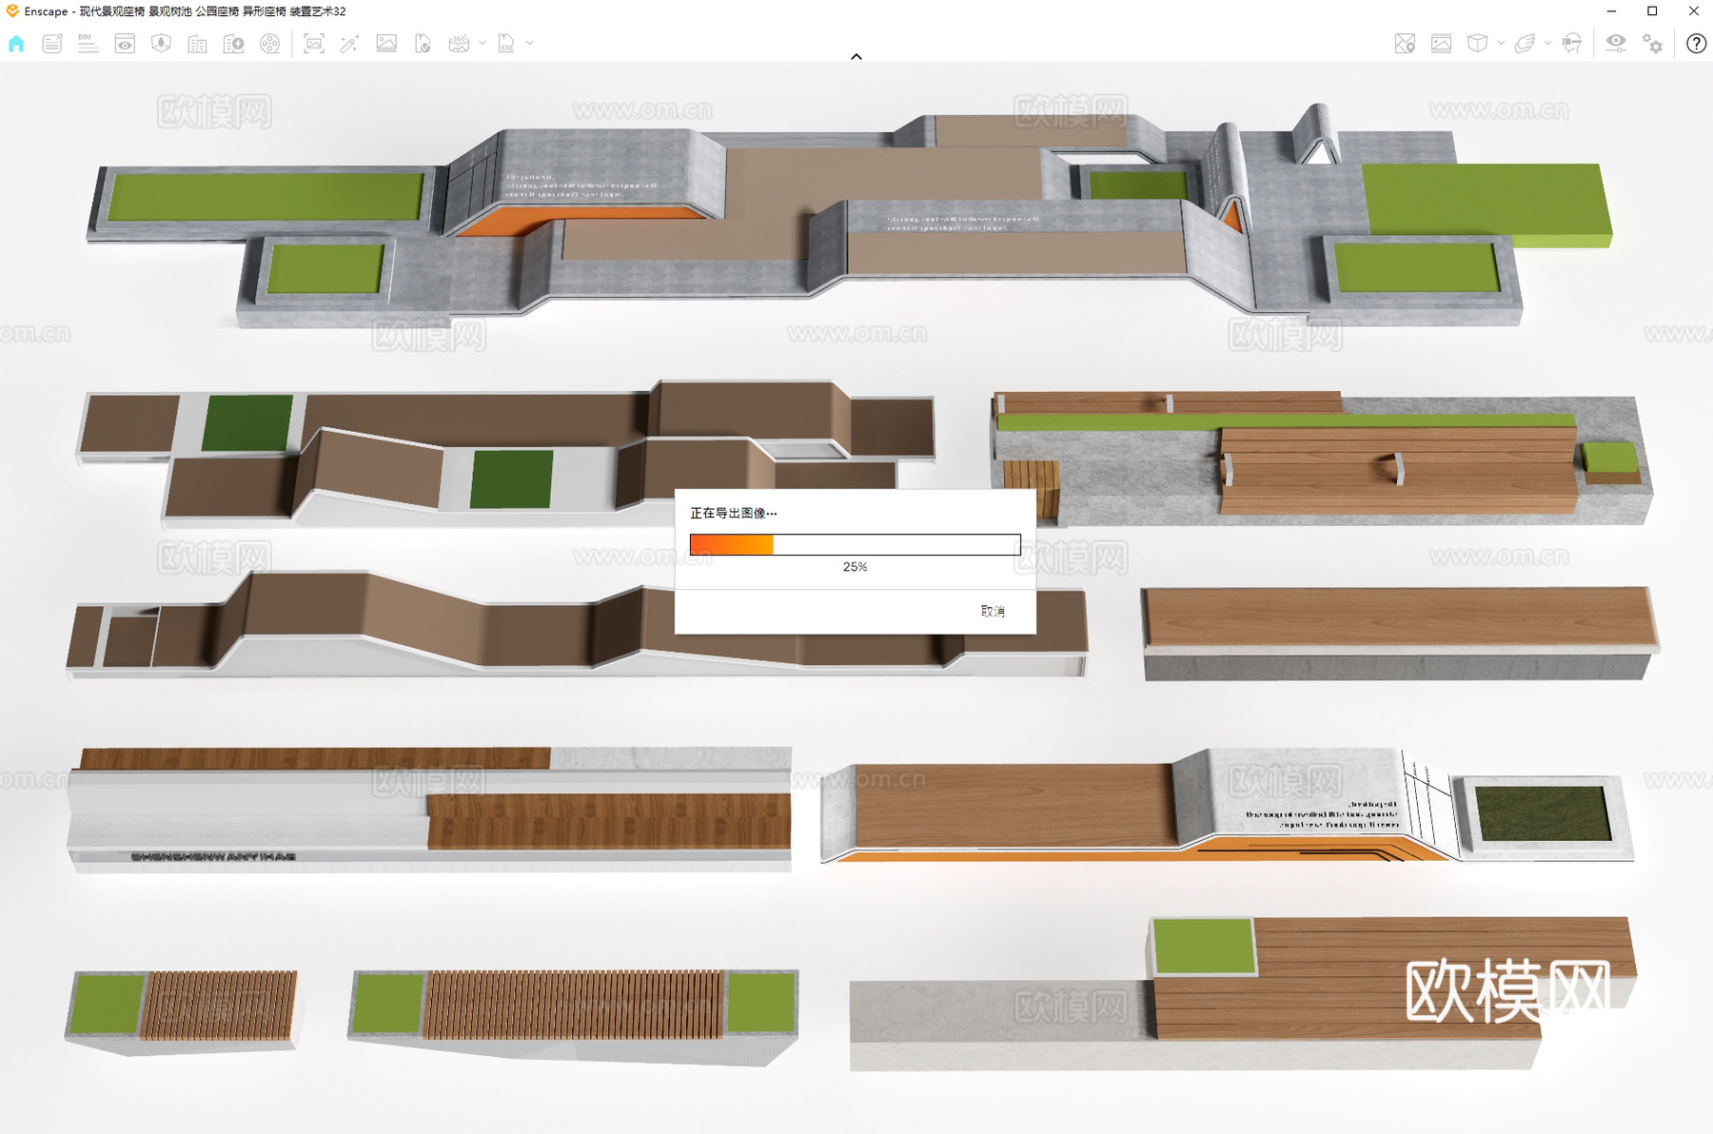
Task: Open general settings gears icon
Action: [1653, 44]
